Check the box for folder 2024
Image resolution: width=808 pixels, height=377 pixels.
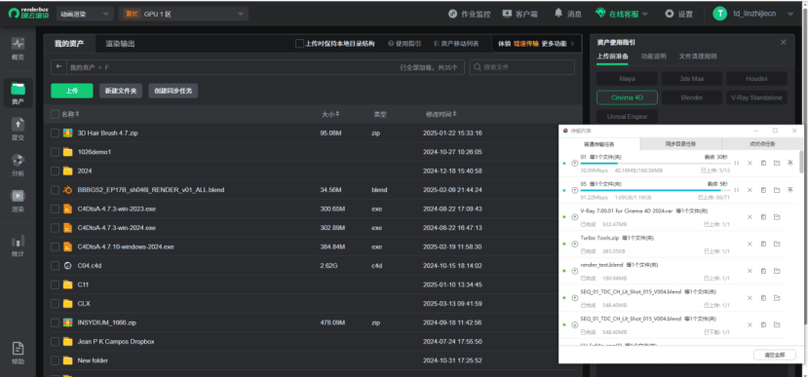56,170
